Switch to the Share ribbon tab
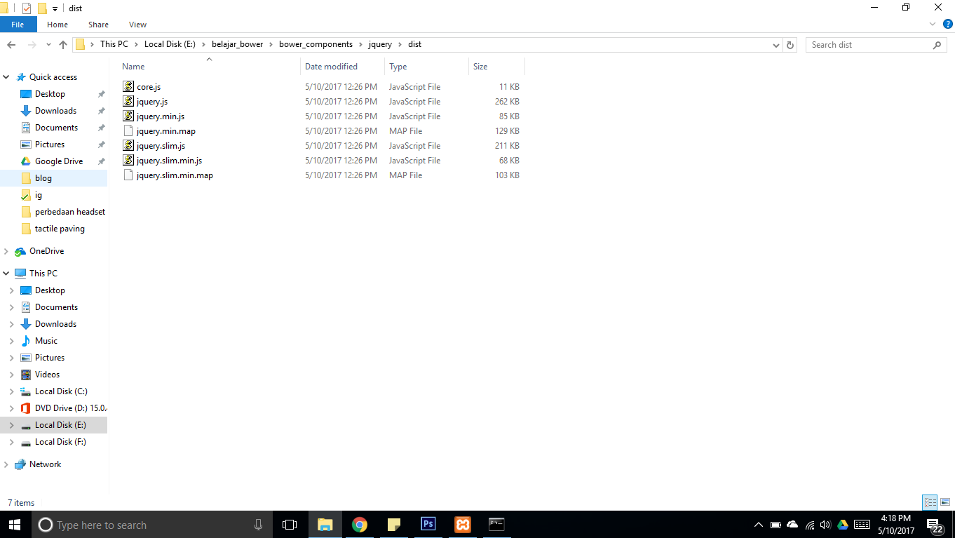 coord(98,25)
